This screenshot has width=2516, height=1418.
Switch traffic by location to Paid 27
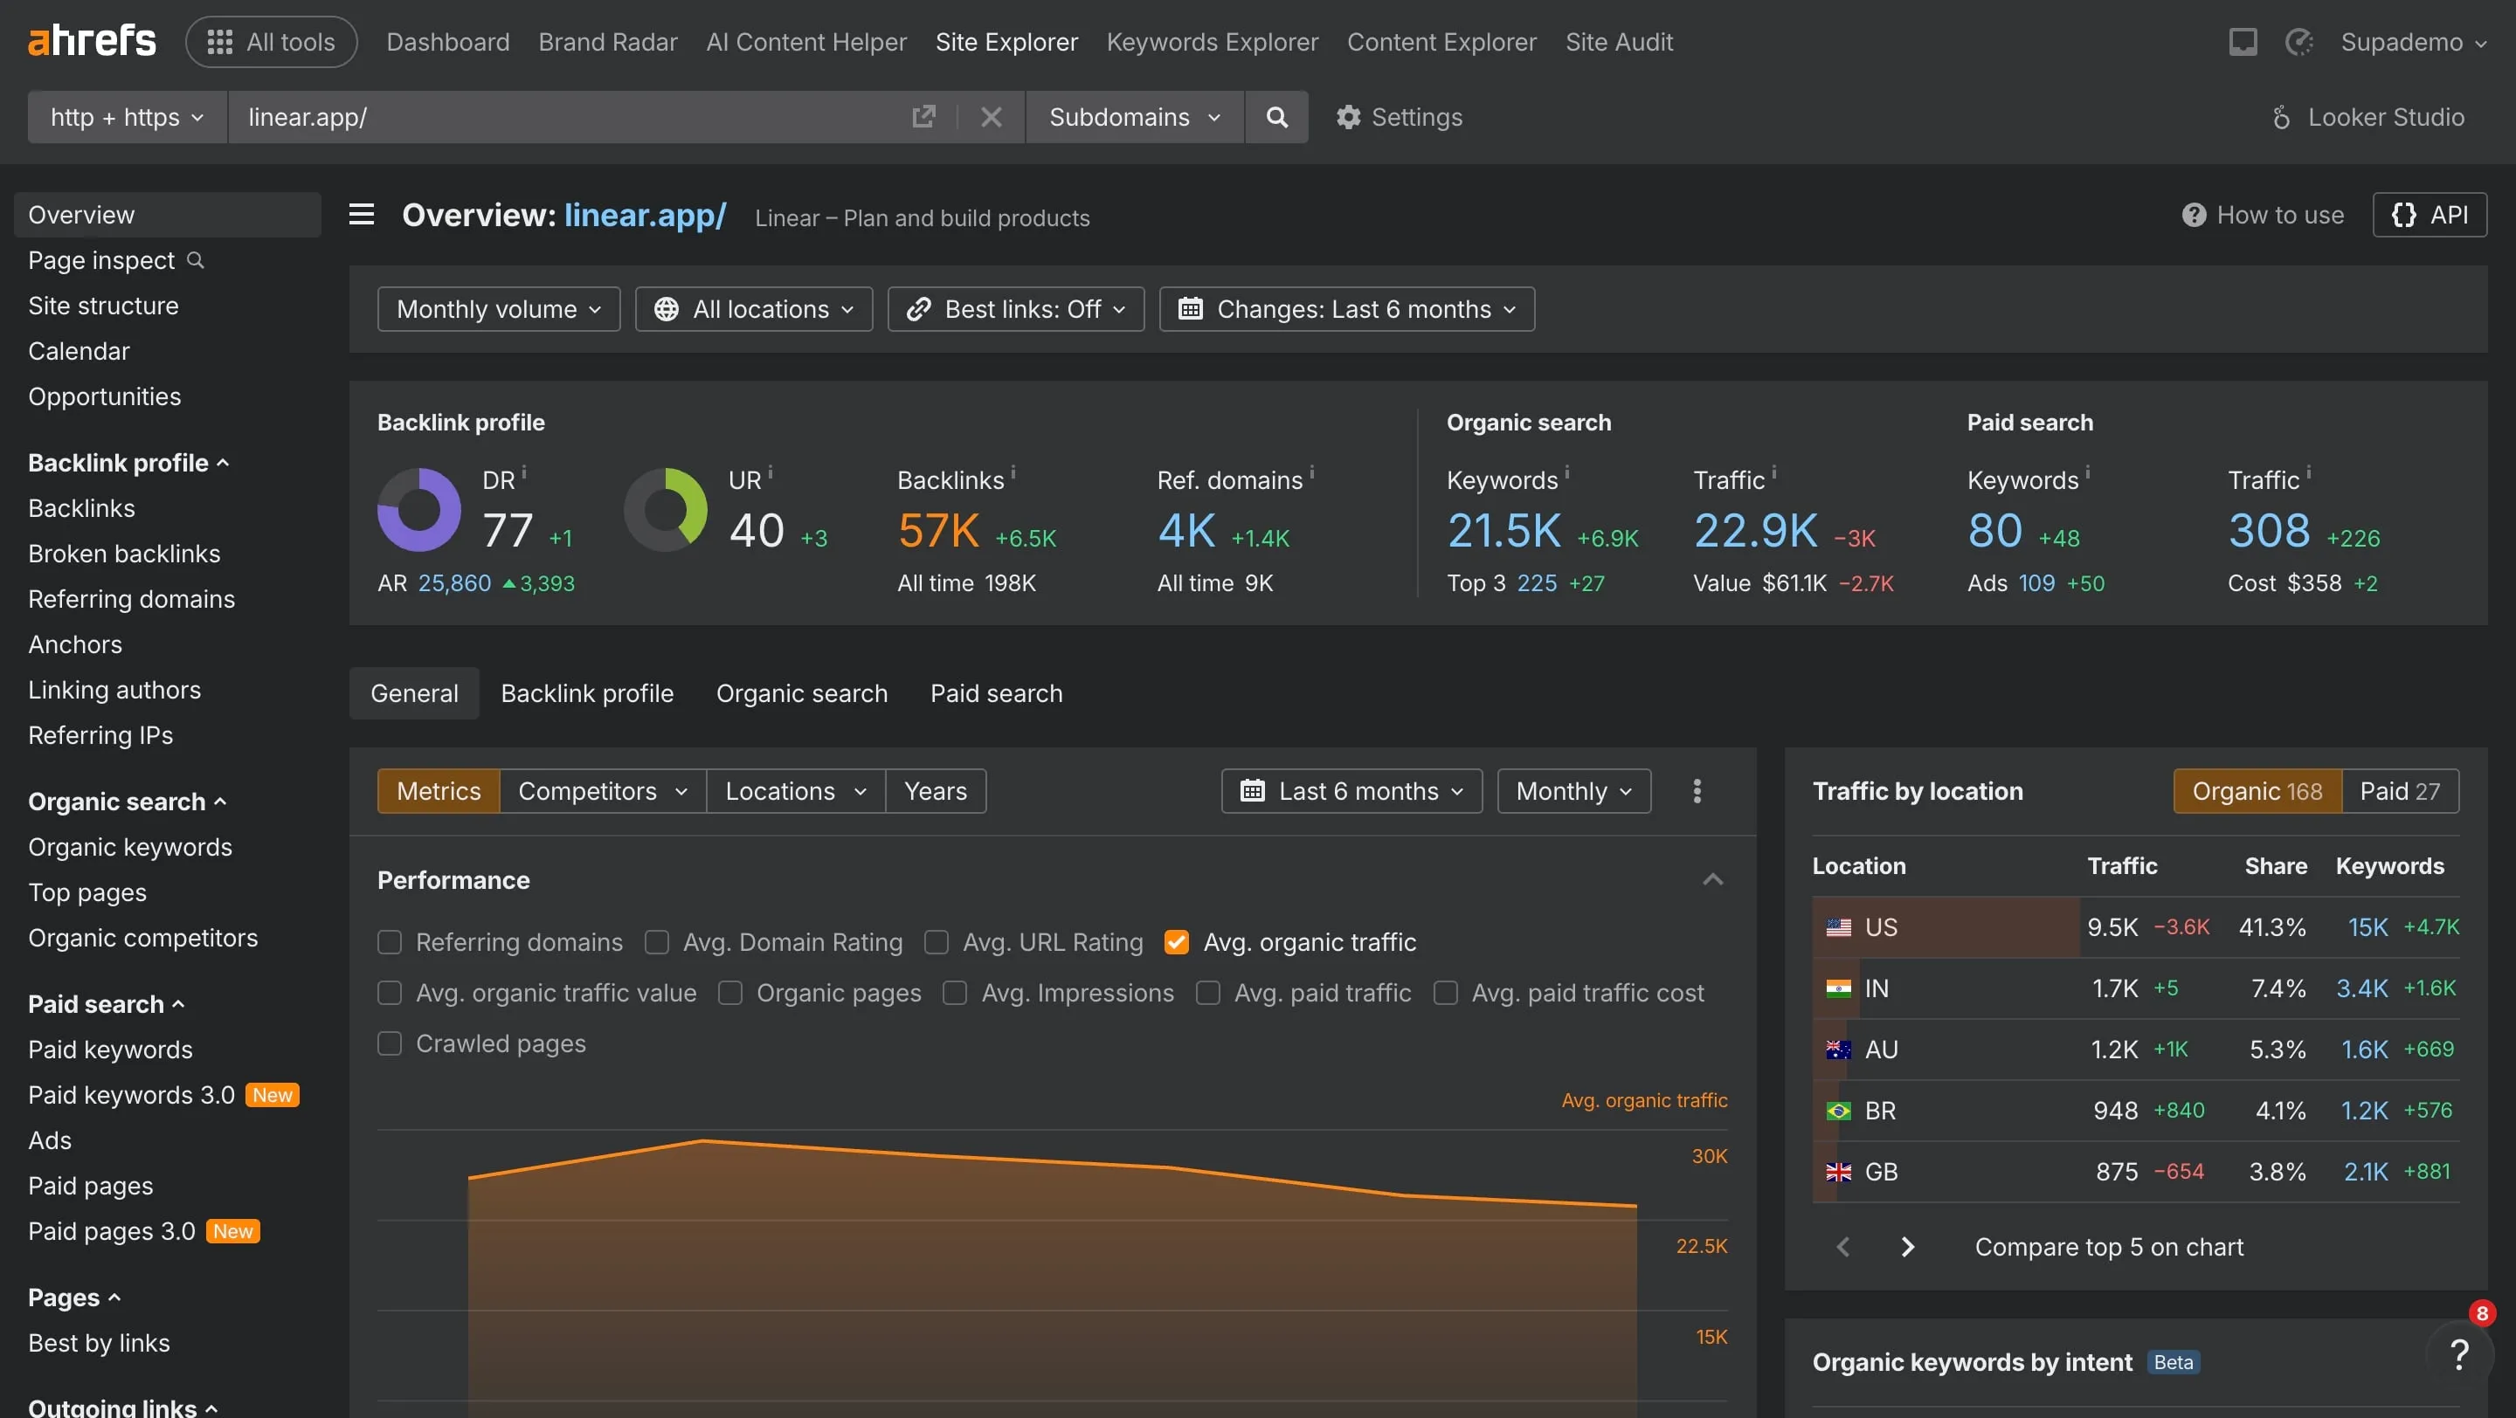pos(2400,790)
